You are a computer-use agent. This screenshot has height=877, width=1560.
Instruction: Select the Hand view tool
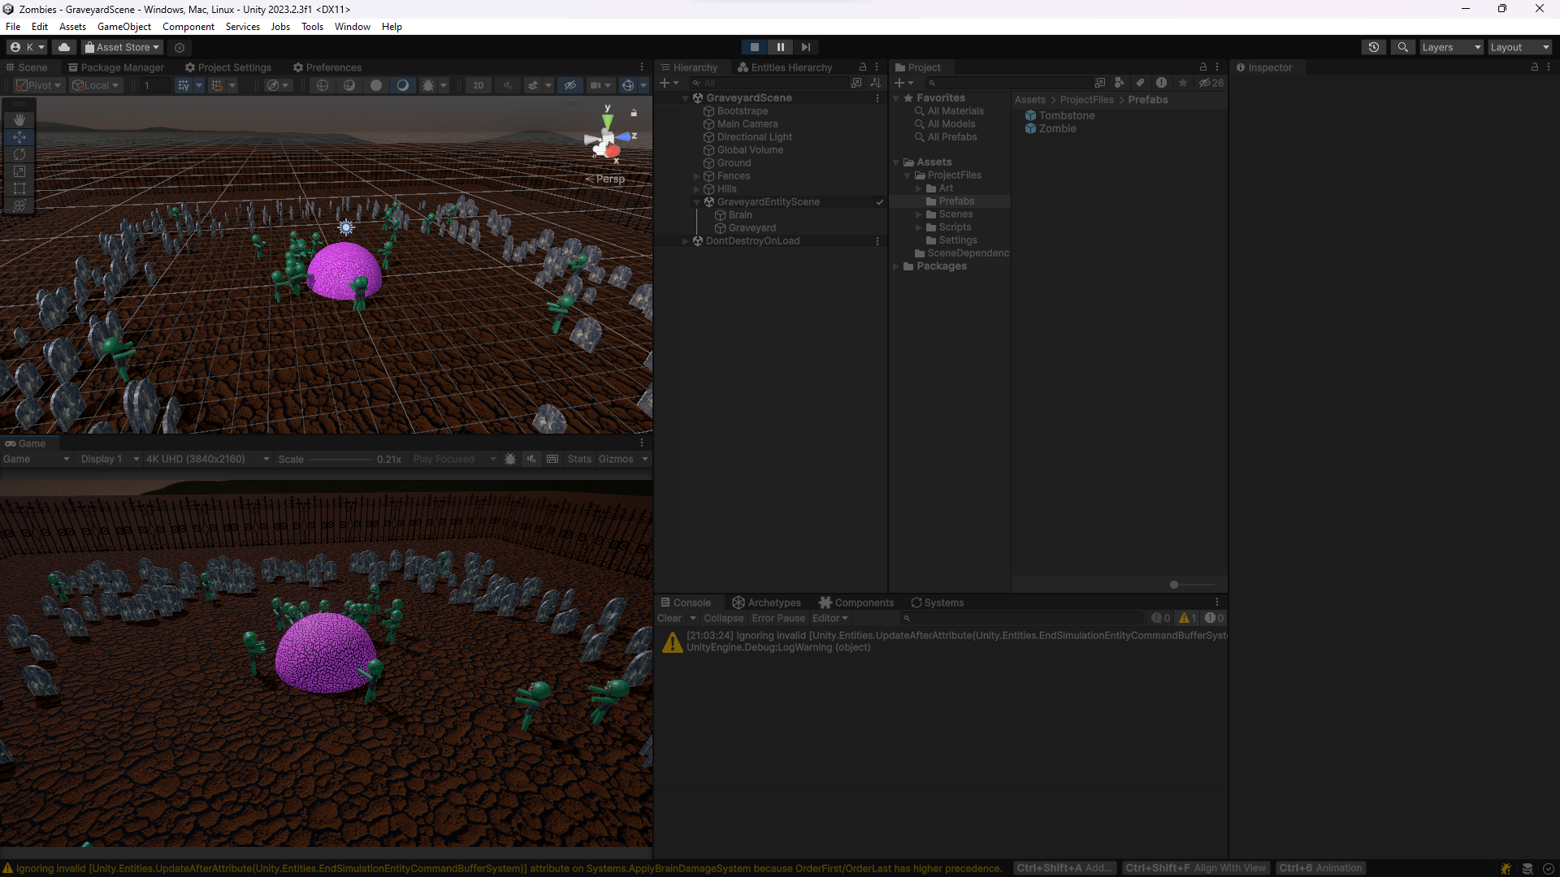click(19, 120)
